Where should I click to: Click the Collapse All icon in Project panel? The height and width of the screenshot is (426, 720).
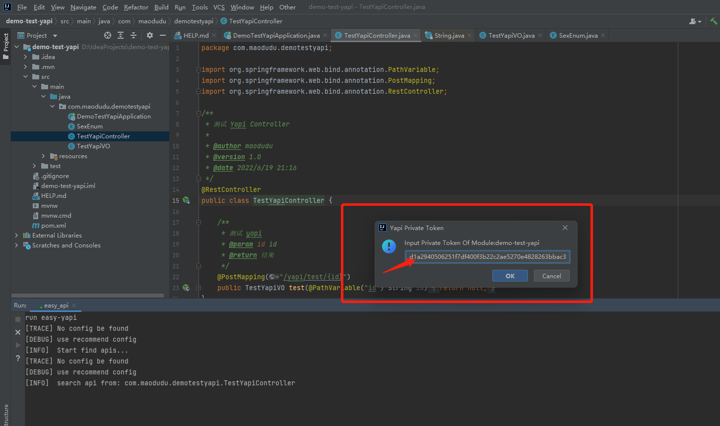(133, 35)
